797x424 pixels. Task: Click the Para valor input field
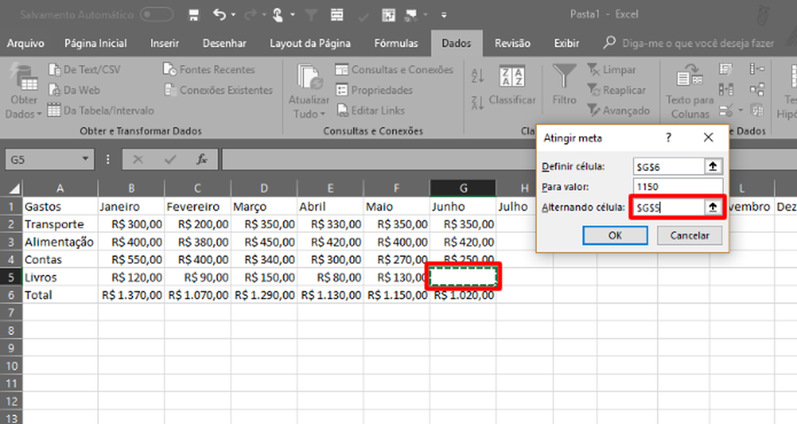point(678,187)
